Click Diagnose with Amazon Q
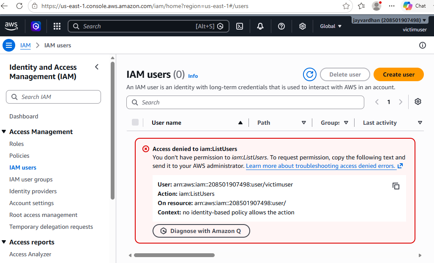 201,231
